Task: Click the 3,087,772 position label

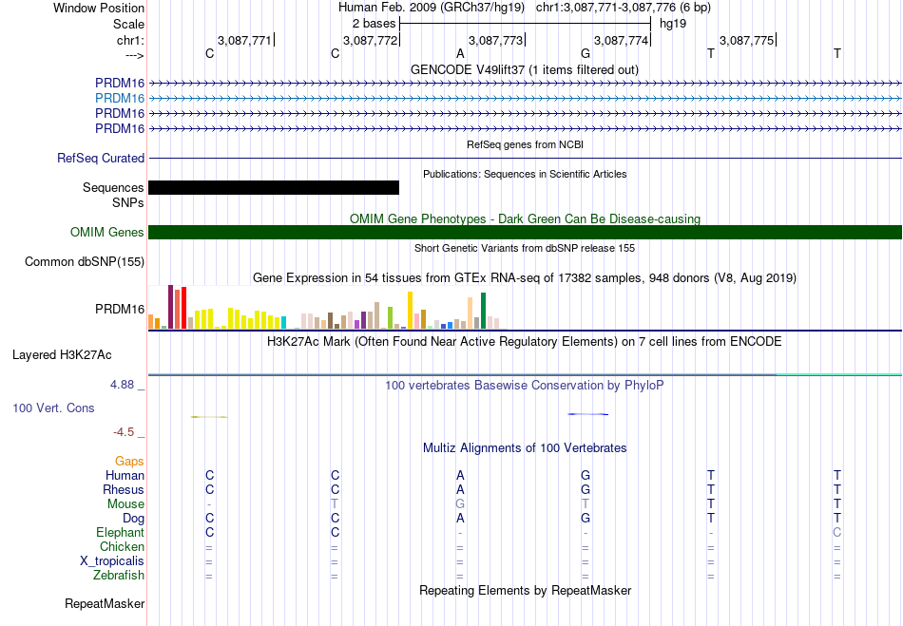Action: point(370,40)
